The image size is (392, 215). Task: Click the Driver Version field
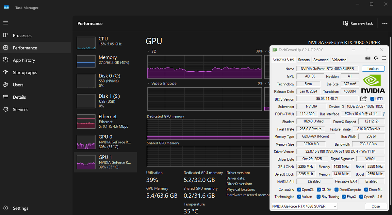coord(340,151)
